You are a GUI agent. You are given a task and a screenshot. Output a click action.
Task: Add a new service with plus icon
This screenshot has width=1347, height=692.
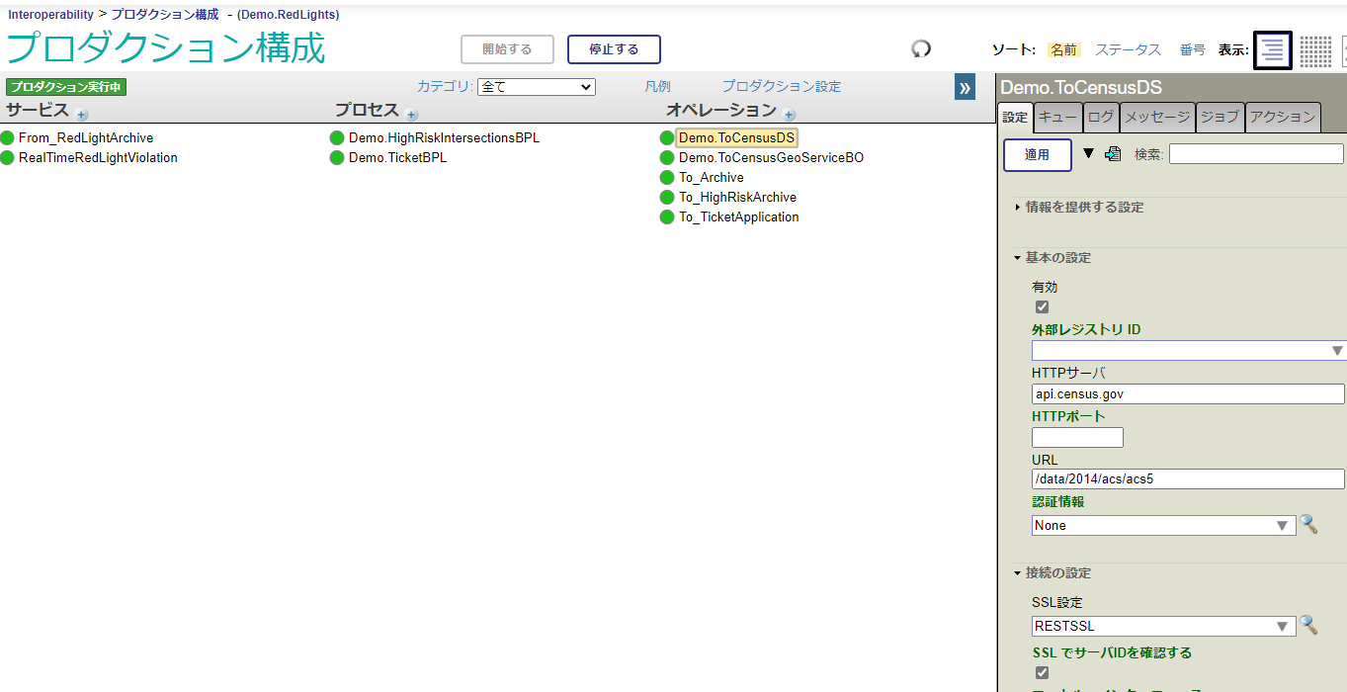(82, 115)
